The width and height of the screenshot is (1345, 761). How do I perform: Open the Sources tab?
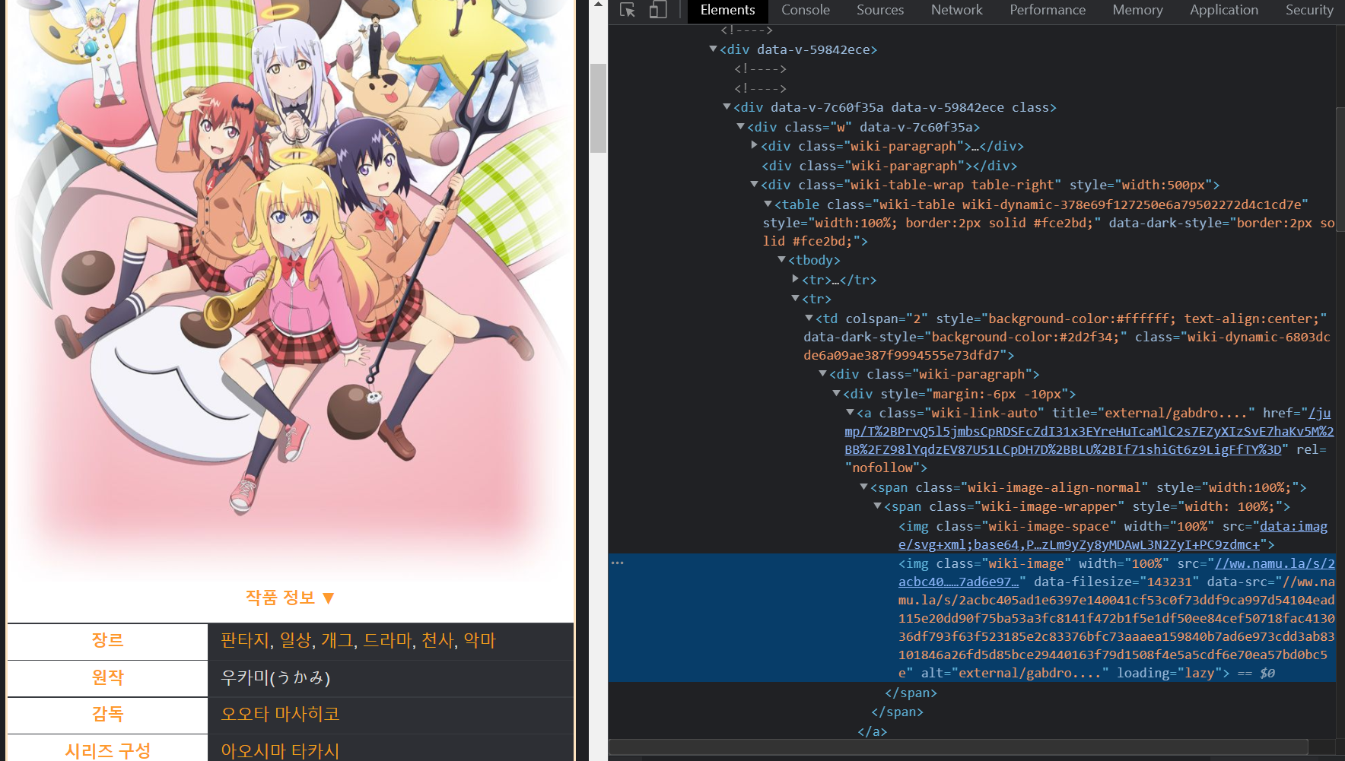click(x=880, y=10)
